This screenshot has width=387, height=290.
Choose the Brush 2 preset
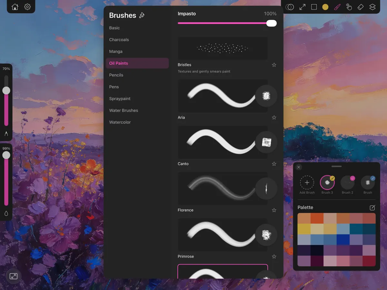pos(348,183)
